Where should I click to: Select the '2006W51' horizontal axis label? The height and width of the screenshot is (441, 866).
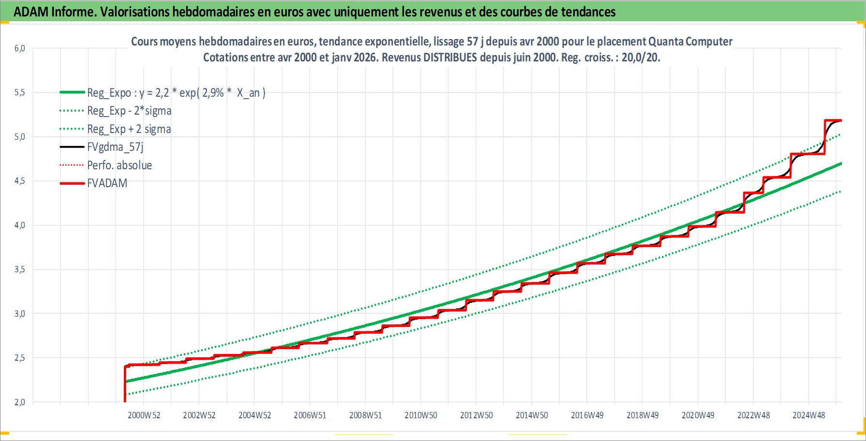tap(310, 415)
